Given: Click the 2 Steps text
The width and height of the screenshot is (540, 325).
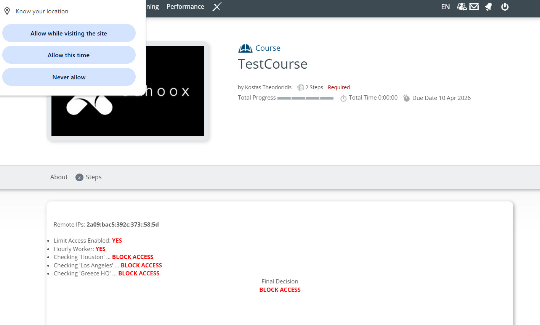Looking at the screenshot, I should coord(314,87).
